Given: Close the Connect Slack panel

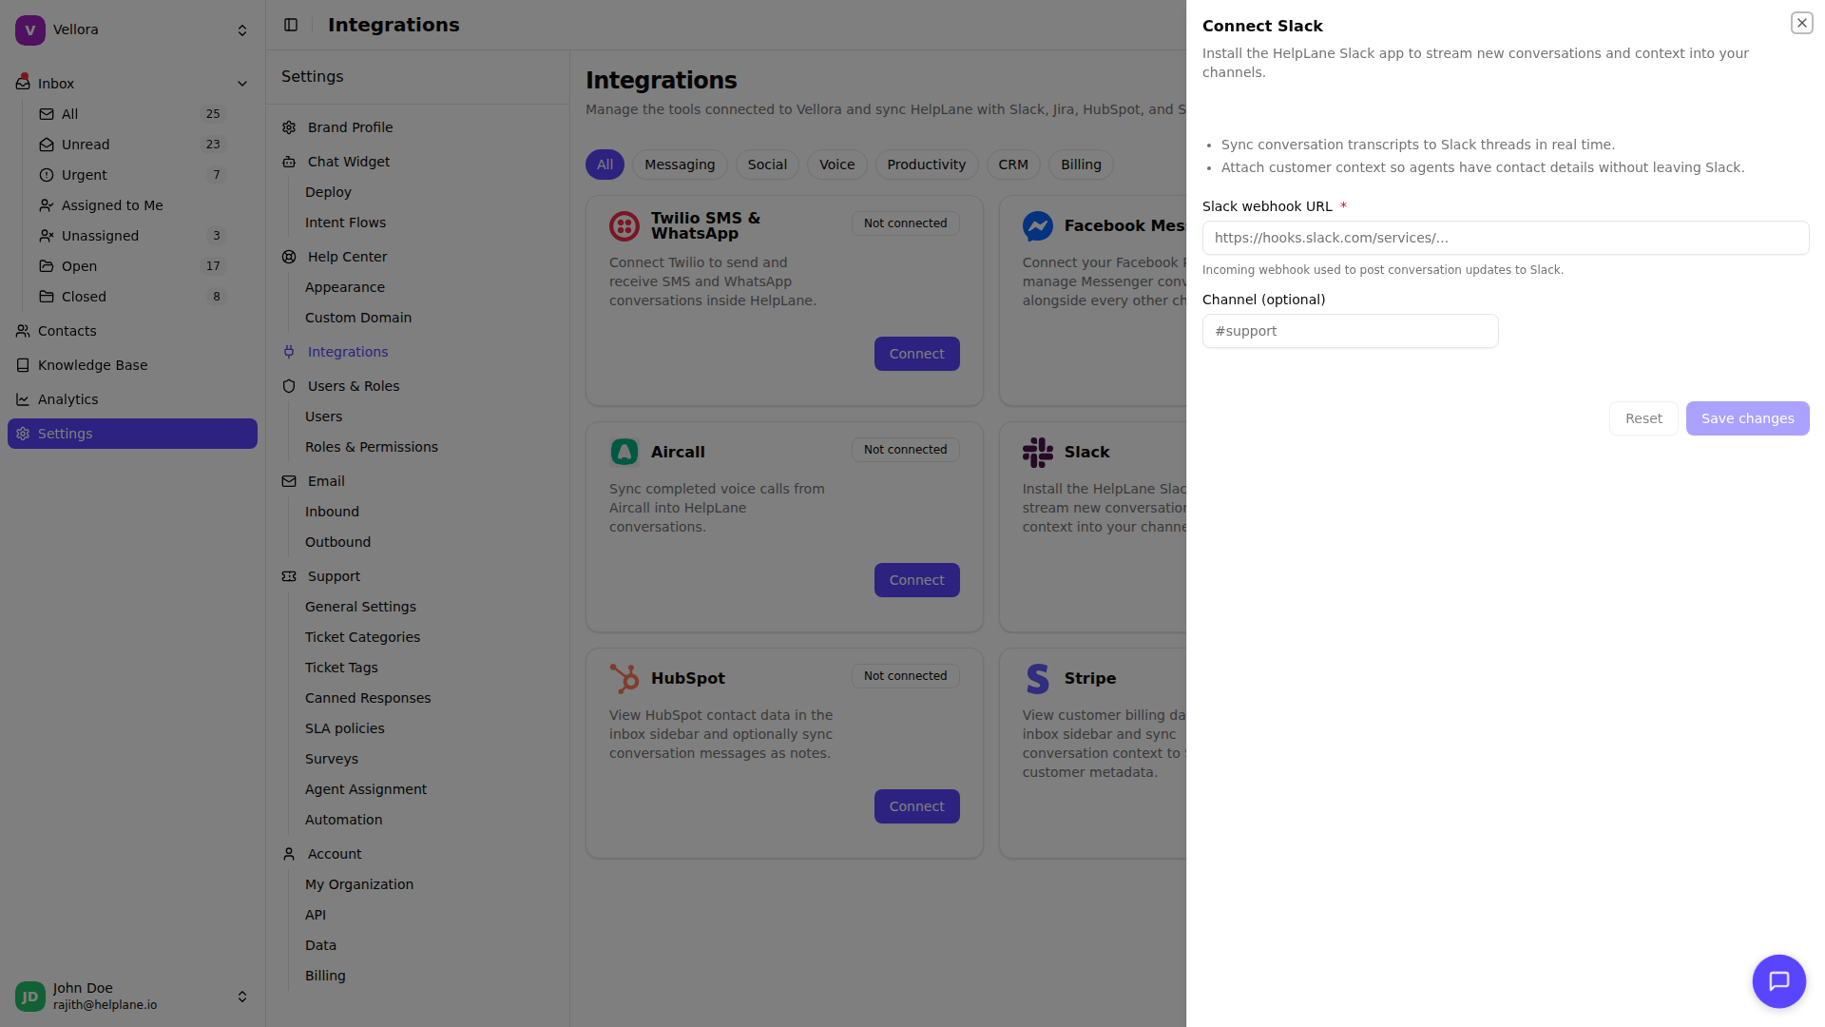Looking at the screenshot, I should coord(1801,23).
